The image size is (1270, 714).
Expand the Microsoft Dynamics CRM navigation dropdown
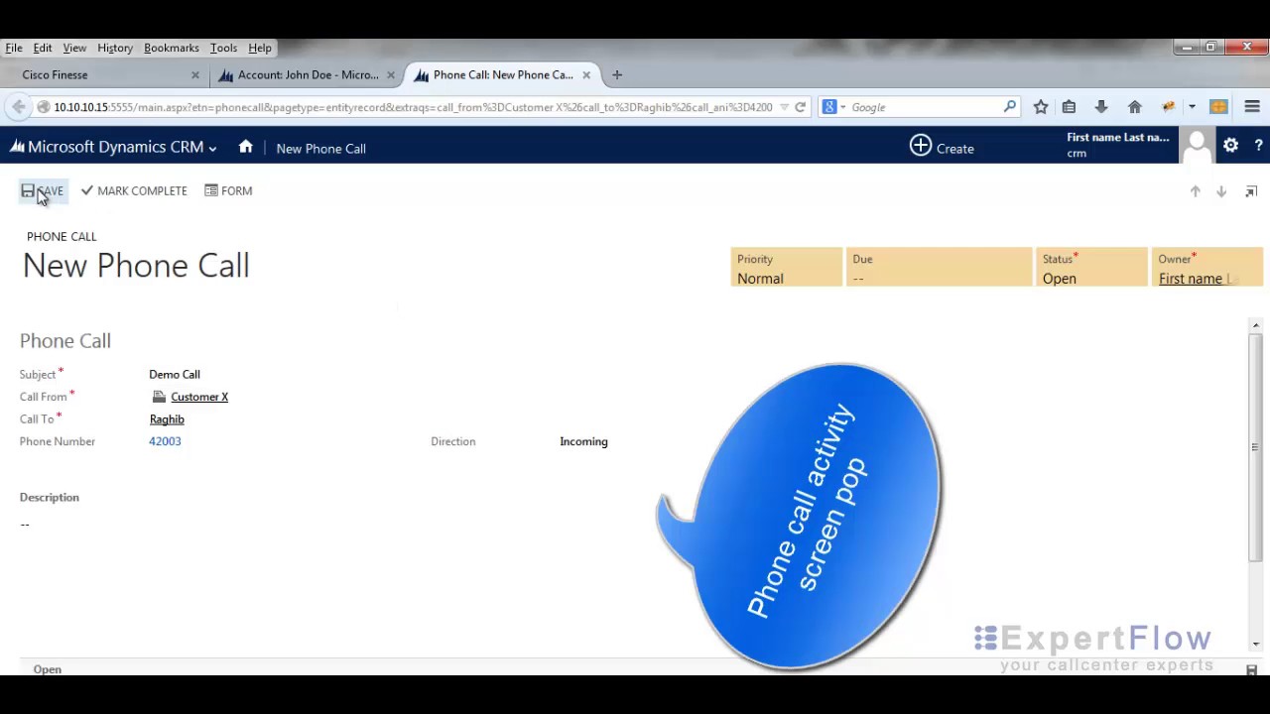point(212,149)
